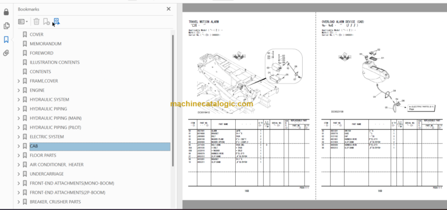
Task: Expand FRONT-END ATTACHMENTS(2P-BOOM) bookmark
Action: click(19, 193)
